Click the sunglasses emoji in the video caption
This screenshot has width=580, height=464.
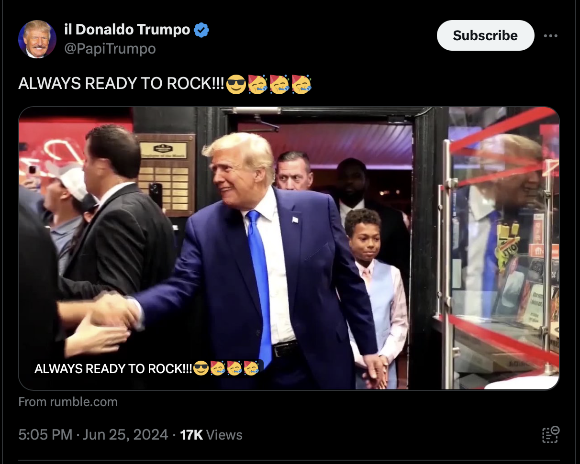click(x=201, y=368)
